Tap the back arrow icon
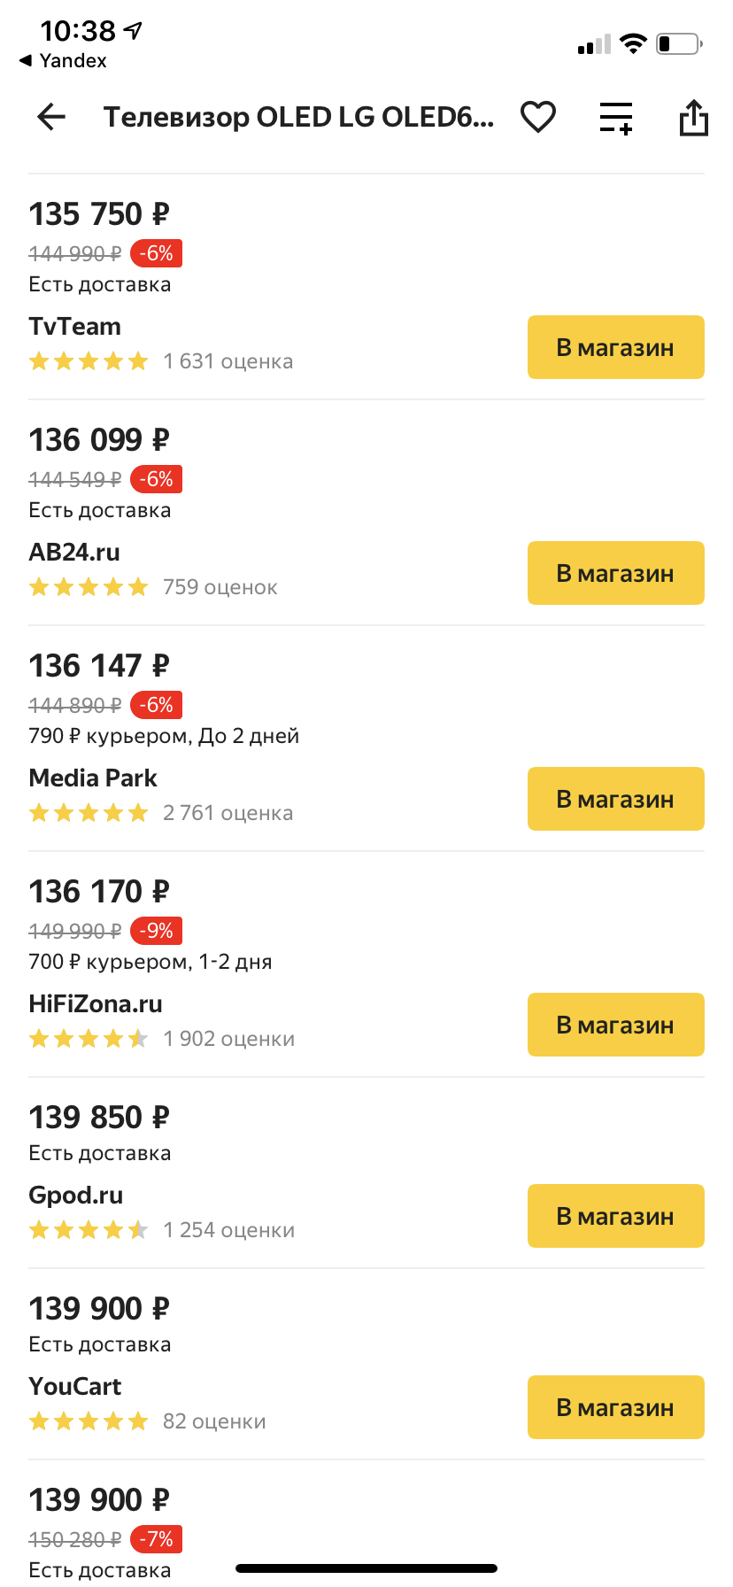Image resolution: width=733 pixels, height=1587 pixels. pyautogui.click(x=51, y=117)
